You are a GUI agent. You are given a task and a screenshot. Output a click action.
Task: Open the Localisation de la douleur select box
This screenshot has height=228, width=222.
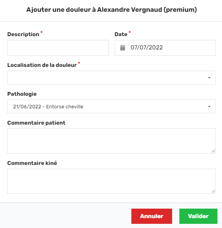[x=112, y=78]
